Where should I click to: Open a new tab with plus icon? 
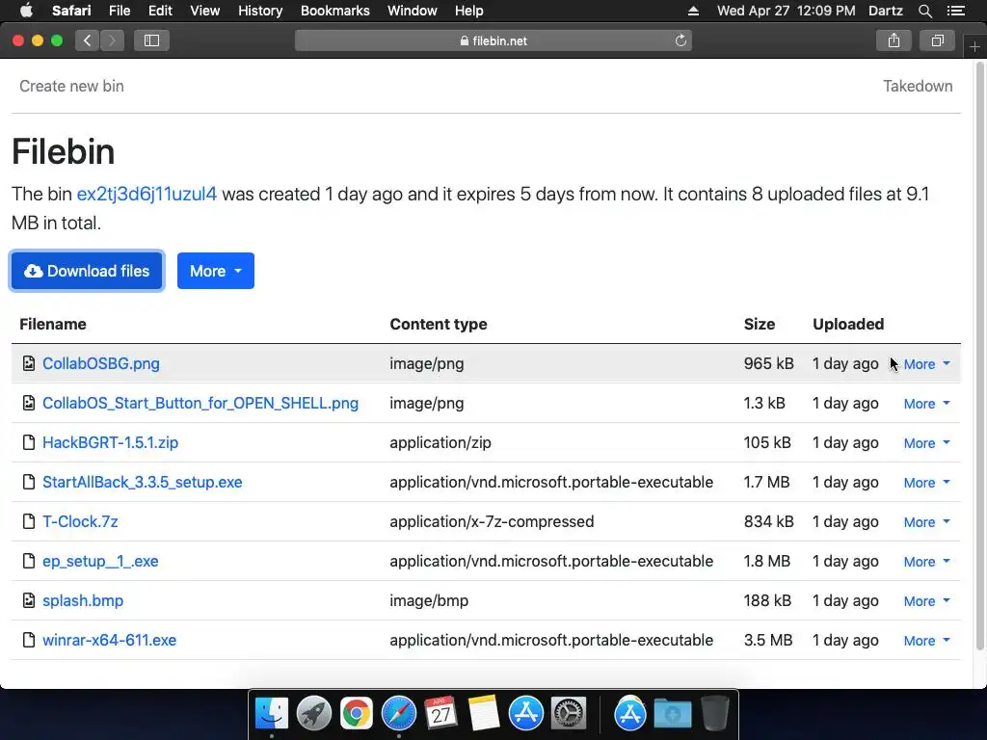point(974,47)
